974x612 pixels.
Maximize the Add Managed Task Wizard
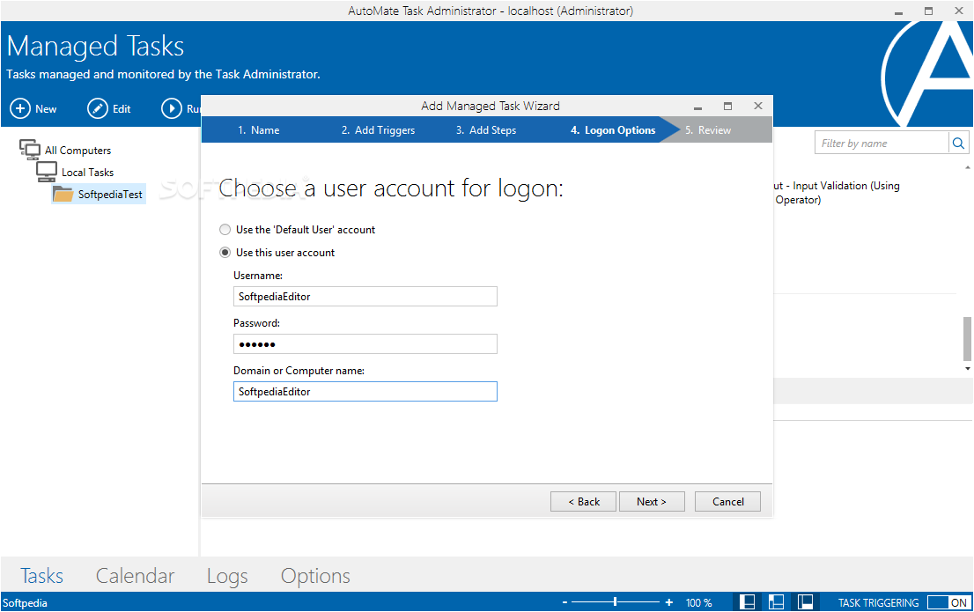pyautogui.click(x=728, y=107)
